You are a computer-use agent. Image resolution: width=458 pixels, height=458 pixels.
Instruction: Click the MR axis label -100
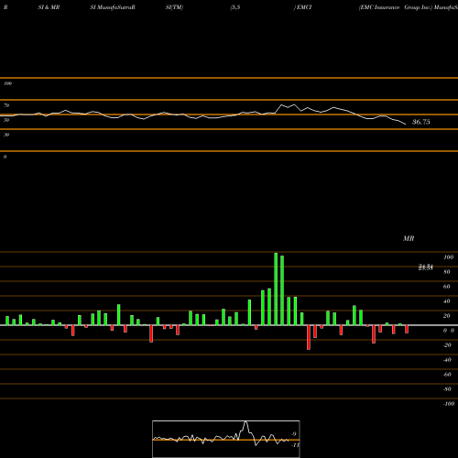click(x=449, y=404)
